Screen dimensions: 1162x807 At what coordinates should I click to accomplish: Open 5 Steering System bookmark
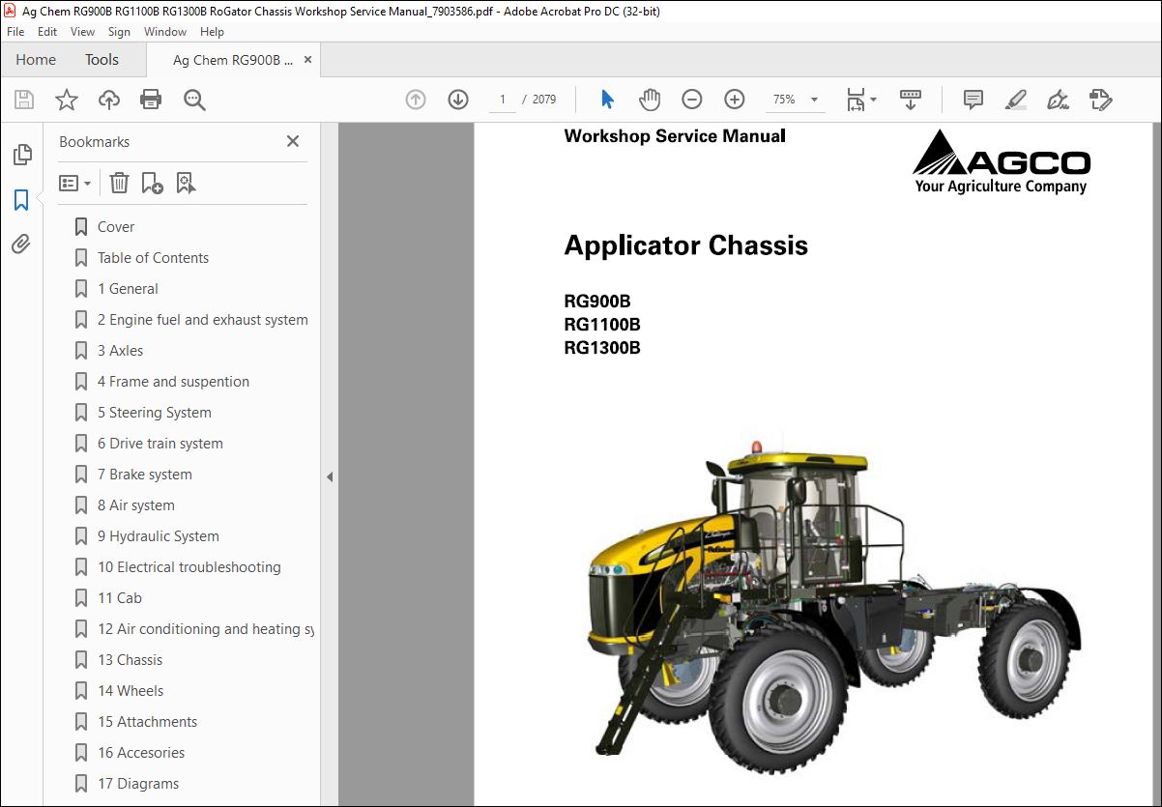(x=154, y=413)
